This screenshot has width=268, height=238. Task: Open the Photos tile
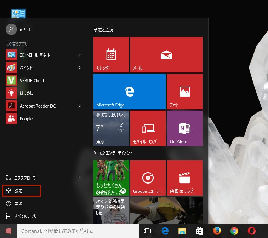[x=184, y=92]
